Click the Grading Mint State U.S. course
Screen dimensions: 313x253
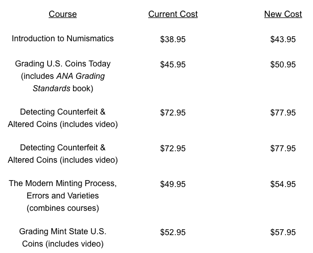(x=63, y=231)
